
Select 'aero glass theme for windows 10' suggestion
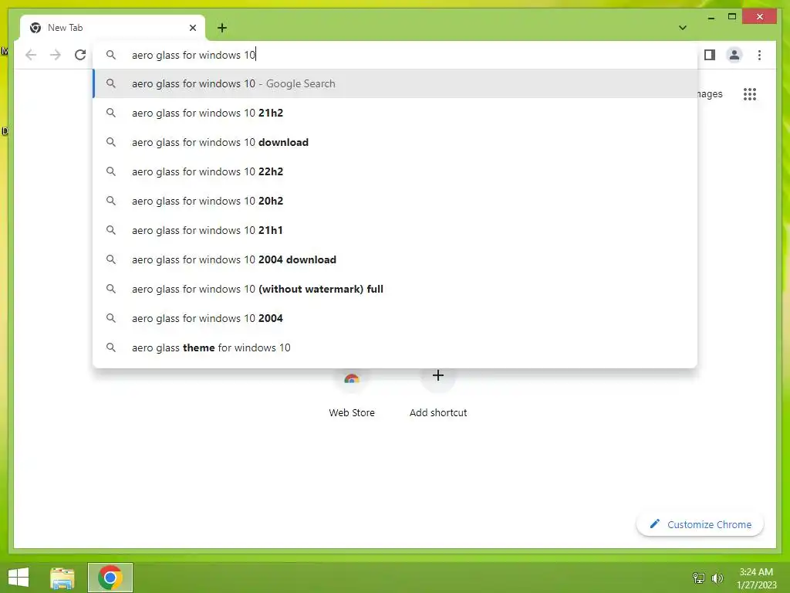coord(395,347)
